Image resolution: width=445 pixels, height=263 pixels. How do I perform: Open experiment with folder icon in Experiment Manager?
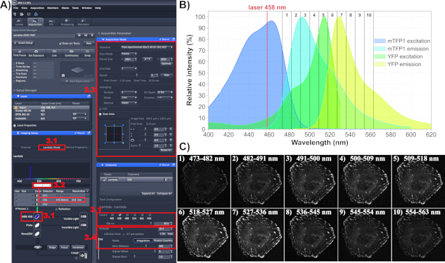pos(79,35)
